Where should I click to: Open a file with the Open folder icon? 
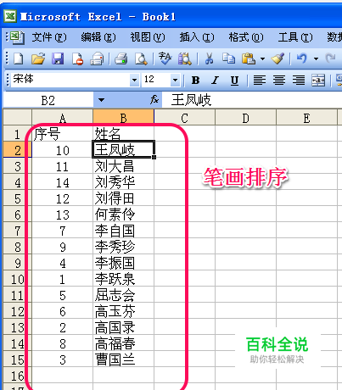(x=38, y=58)
